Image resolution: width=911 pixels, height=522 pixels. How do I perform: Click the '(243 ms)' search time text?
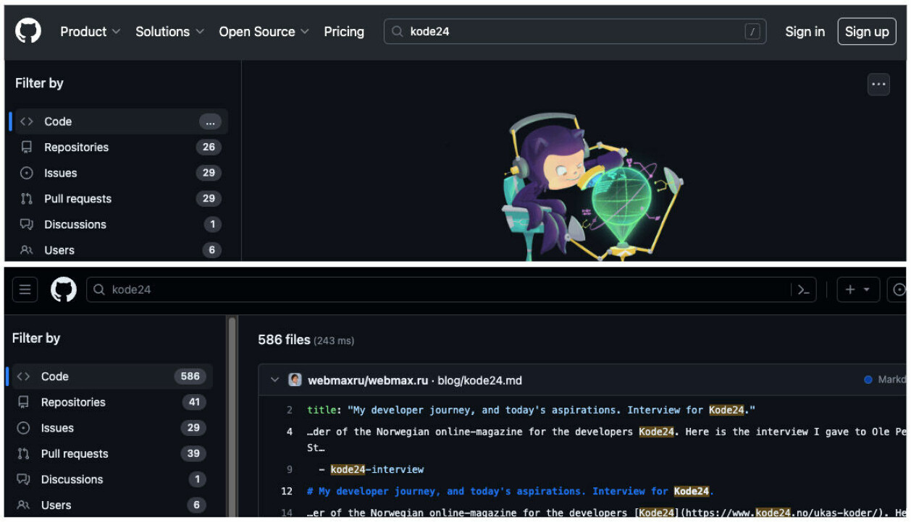pyautogui.click(x=334, y=341)
